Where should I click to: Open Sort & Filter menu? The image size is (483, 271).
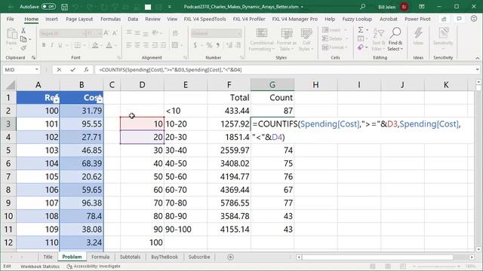(x=379, y=39)
